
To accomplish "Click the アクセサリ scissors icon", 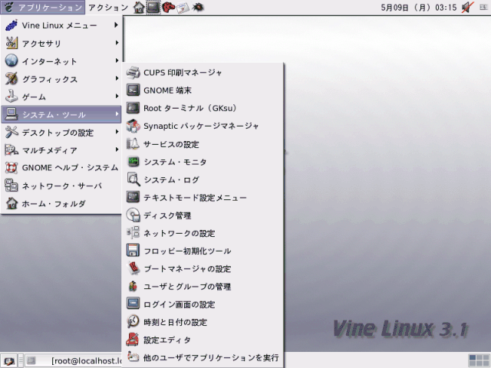I will click(12, 43).
